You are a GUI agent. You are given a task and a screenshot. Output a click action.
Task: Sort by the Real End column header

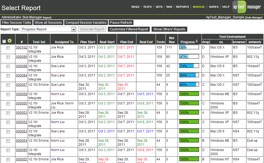(x=146, y=42)
